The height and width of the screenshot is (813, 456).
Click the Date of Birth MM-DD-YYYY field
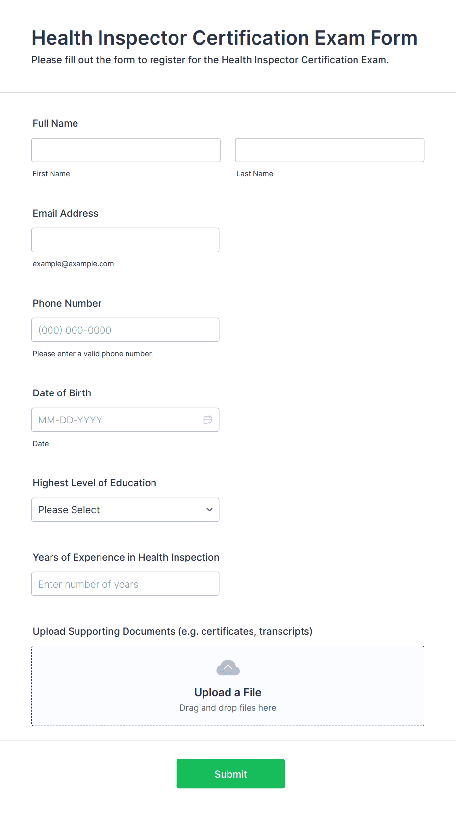point(126,420)
